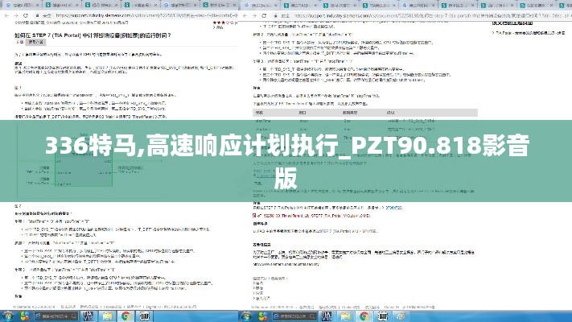Click the red star rating on the left page

tap(222, 23)
